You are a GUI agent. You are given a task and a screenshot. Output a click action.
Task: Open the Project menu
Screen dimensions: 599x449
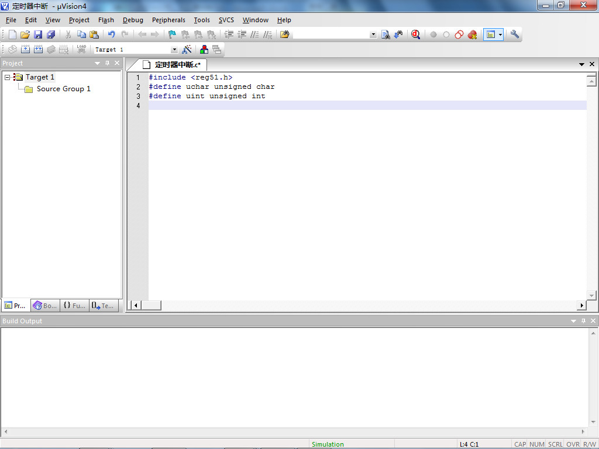pos(79,20)
